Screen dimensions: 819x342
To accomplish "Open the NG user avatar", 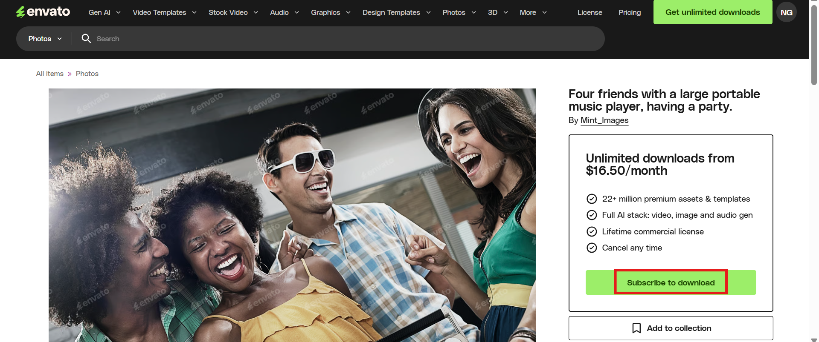I will coord(786,12).
